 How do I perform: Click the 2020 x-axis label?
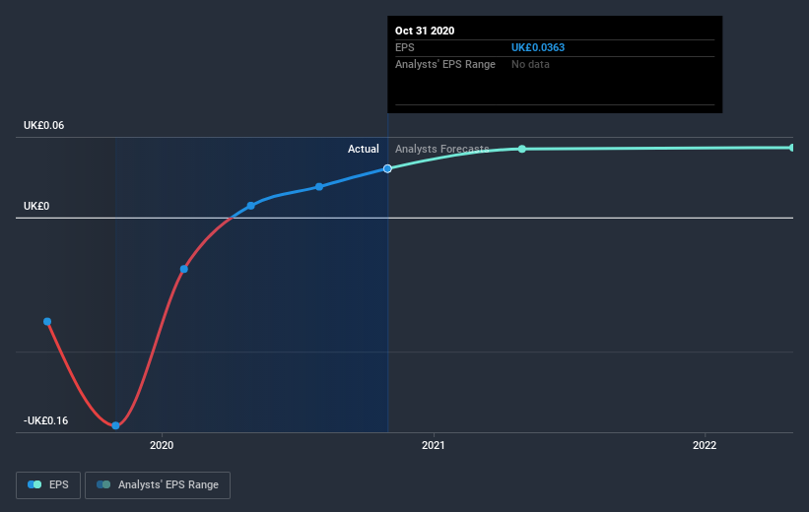pyautogui.click(x=162, y=445)
